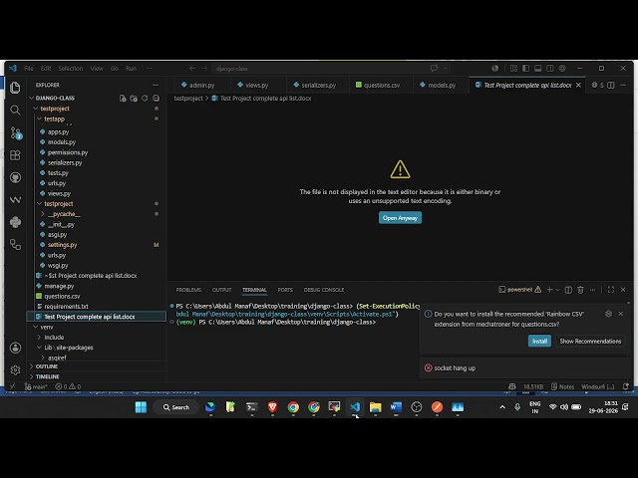Open the Windsurf icon in activity bar

[x=15, y=199]
